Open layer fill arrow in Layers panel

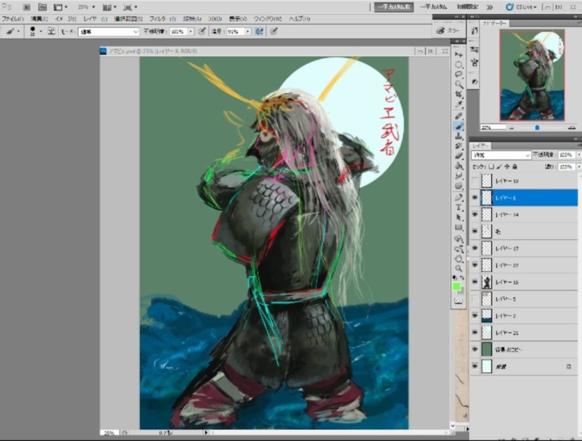[x=578, y=167]
